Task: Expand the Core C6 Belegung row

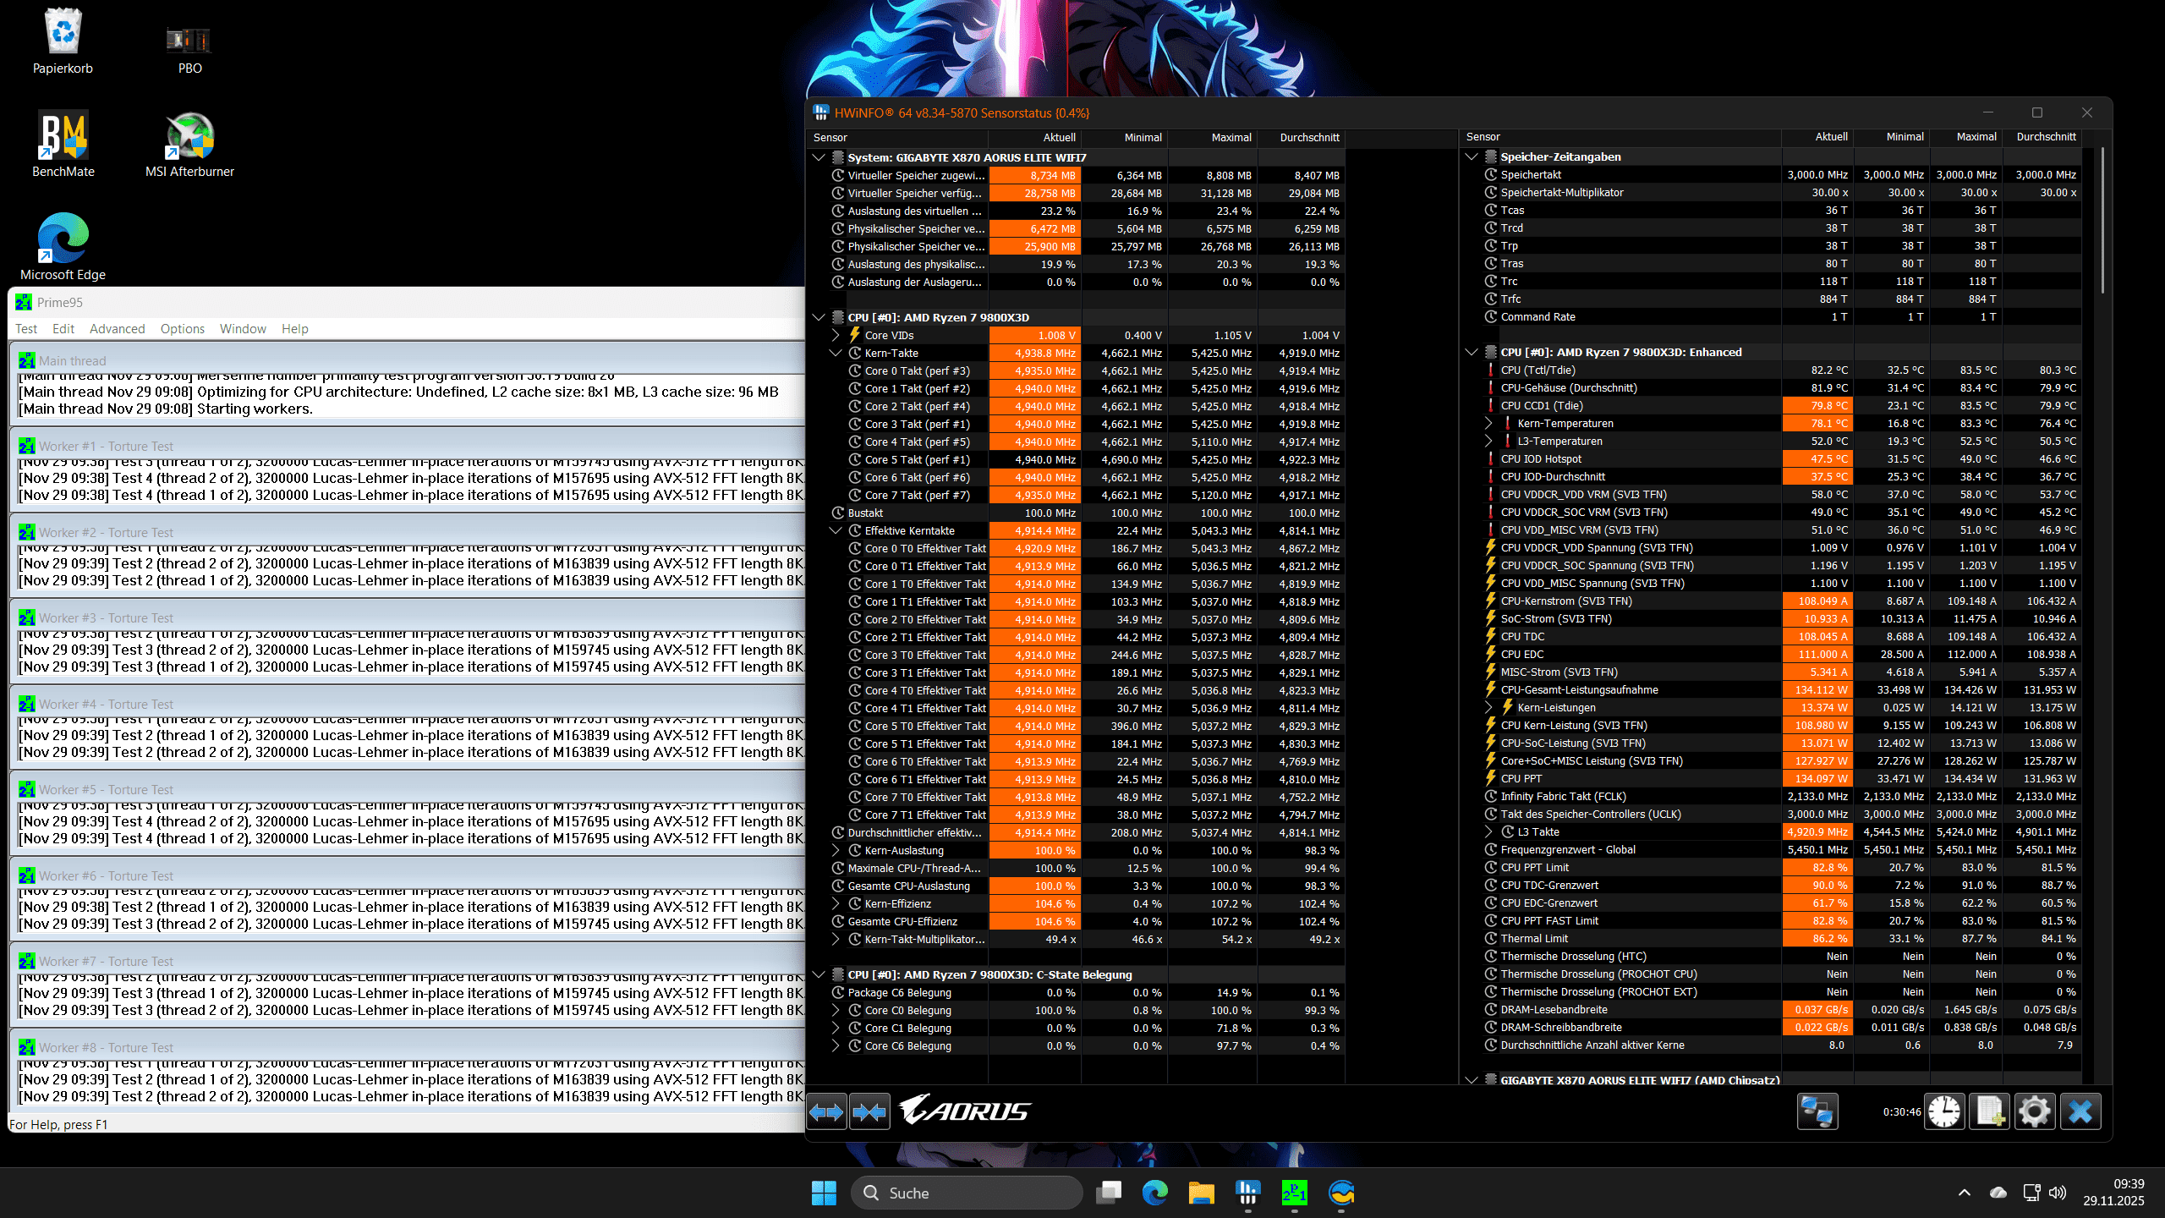Action: [x=836, y=1045]
